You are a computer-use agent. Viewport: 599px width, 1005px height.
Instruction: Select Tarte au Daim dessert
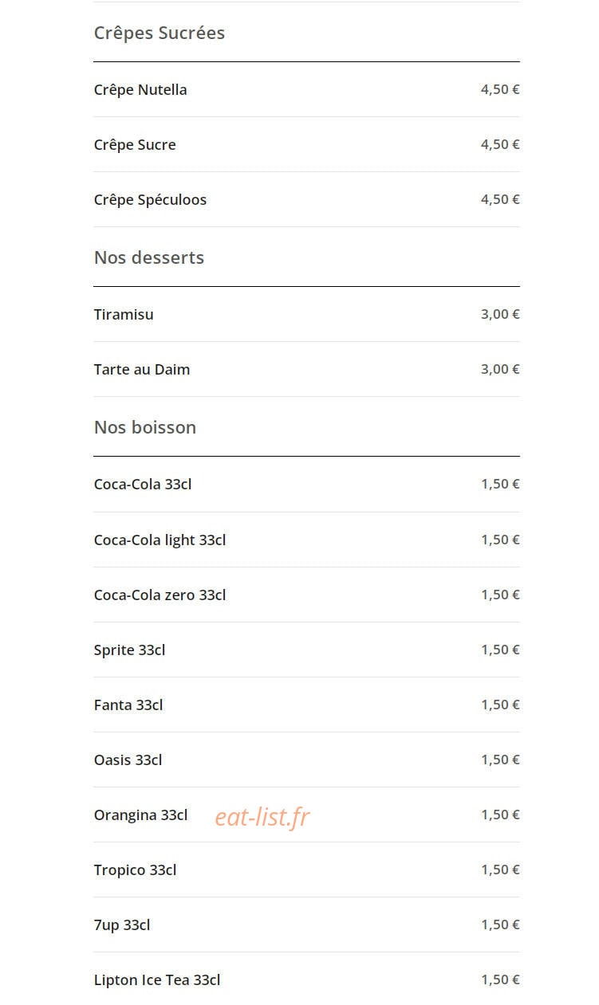[306, 369]
